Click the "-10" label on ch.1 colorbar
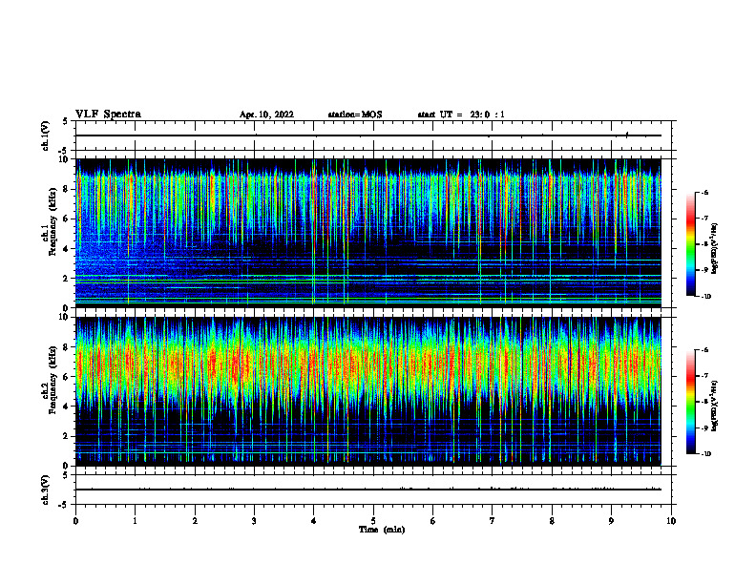Screen dimensions: 756x584 [705, 297]
